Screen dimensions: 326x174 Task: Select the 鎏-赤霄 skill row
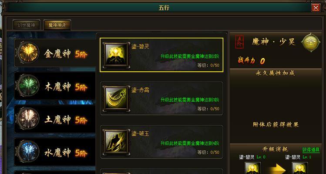pos(161,98)
